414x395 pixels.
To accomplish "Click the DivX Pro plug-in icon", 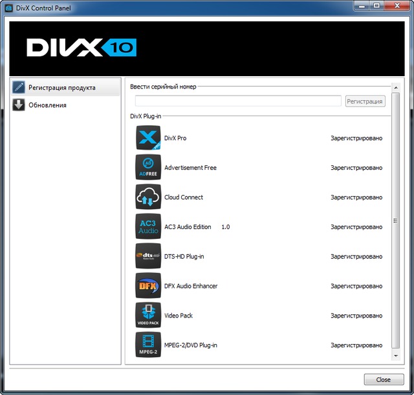I will pyautogui.click(x=148, y=137).
